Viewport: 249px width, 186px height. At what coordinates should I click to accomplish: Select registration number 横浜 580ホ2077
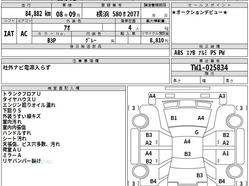(x=118, y=14)
